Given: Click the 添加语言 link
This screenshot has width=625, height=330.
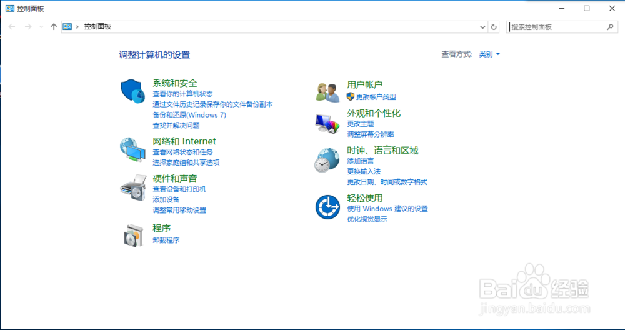Looking at the screenshot, I should [361, 161].
